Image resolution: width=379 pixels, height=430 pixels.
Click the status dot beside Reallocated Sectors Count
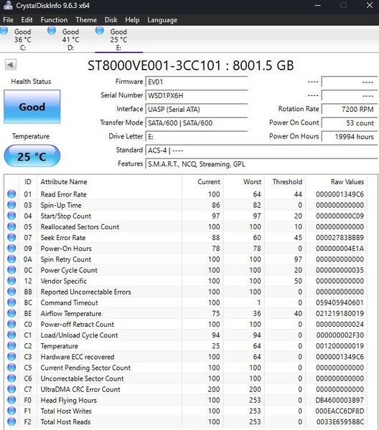coord(11,226)
